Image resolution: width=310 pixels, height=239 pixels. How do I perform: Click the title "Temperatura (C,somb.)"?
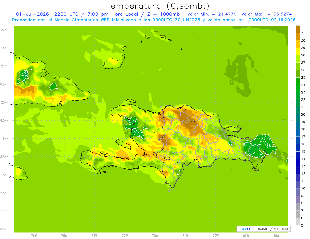[158, 6]
